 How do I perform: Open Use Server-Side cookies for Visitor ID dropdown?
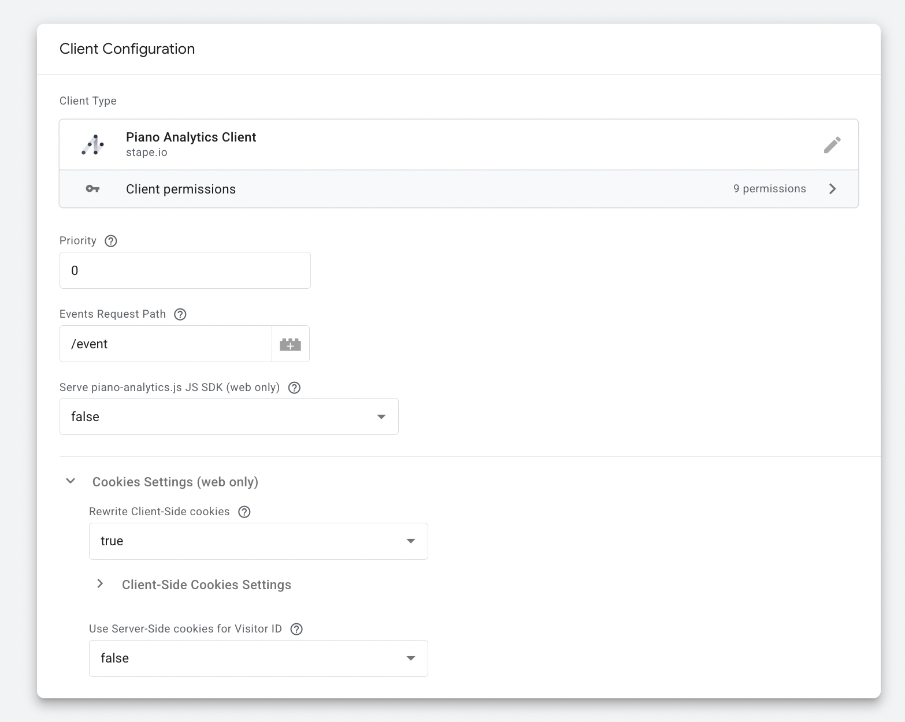[258, 658]
